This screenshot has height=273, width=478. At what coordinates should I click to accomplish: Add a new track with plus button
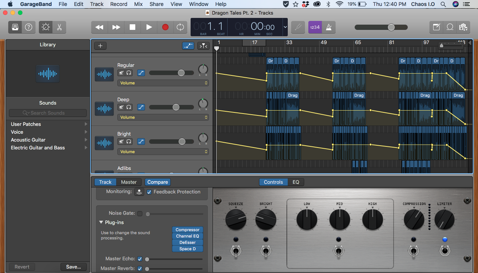pos(100,46)
